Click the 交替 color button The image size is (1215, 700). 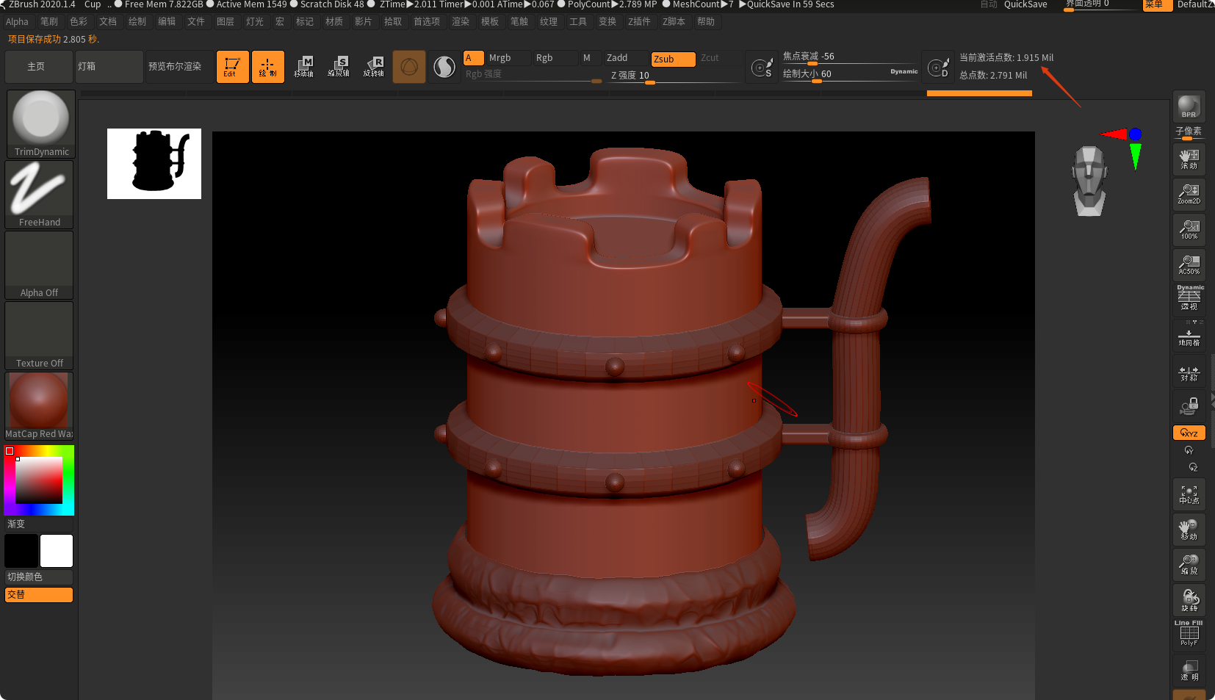coord(38,594)
